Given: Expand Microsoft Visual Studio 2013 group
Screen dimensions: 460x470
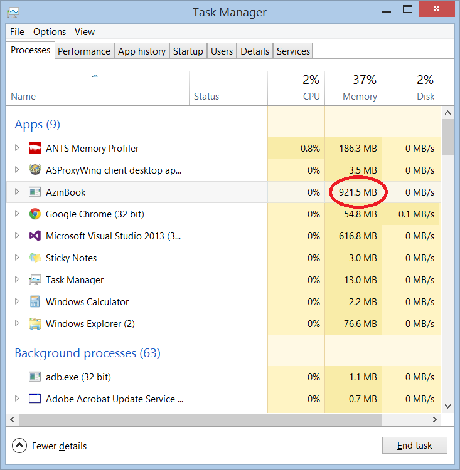Looking at the screenshot, I should (x=17, y=236).
